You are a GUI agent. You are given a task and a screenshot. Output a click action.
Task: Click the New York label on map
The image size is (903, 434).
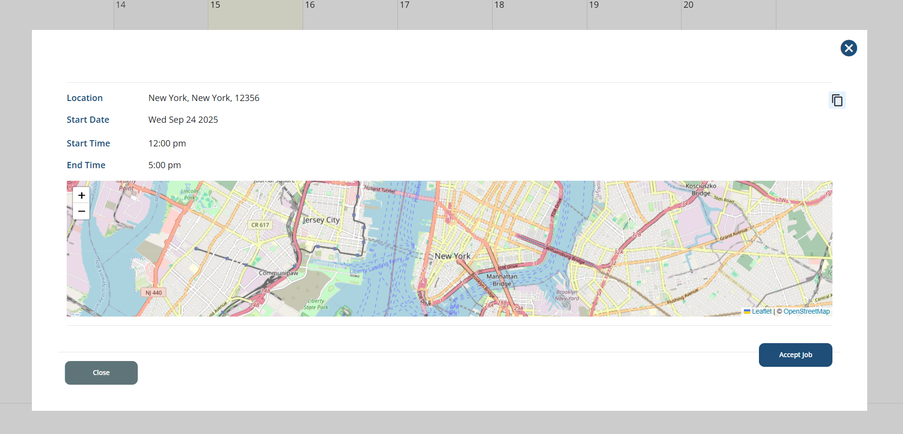tap(452, 256)
